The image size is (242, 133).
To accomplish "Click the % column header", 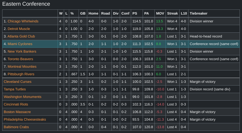I will 74,13.
